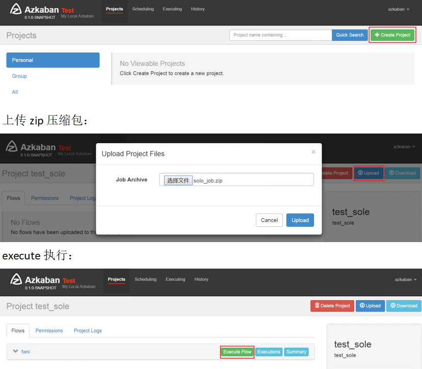422x369 pixels.
Task: Click No Viewable Projects message heading
Action: click(x=152, y=64)
